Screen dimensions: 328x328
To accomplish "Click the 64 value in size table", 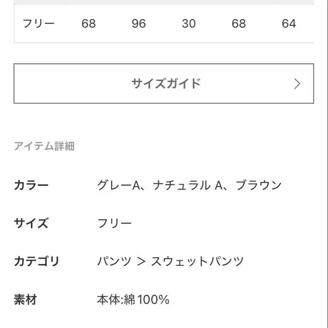I will (289, 23).
